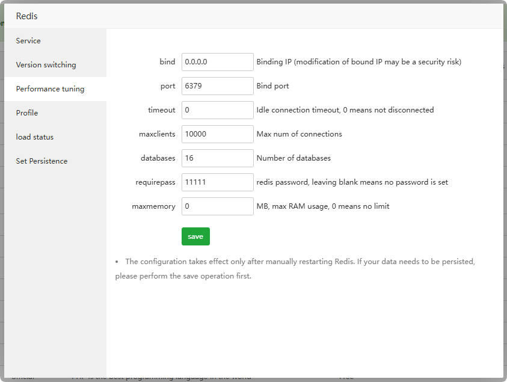The height and width of the screenshot is (382, 507).
Task: Click the "Max num of connections" description
Action: pyautogui.click(x=299, y=134)
